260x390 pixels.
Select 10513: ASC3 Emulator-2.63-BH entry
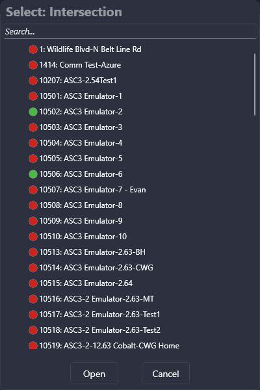tap(92, 252)
